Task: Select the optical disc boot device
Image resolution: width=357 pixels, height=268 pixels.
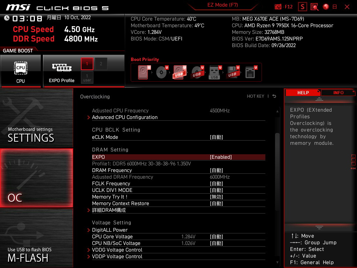Action: tap(162, 72)
